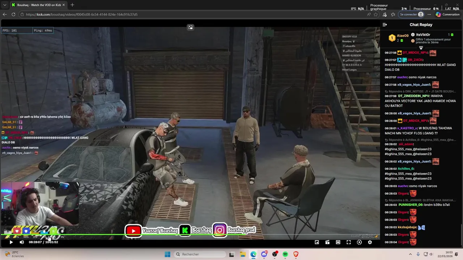
Task: View site information lock icon
Action: point(22,14)
